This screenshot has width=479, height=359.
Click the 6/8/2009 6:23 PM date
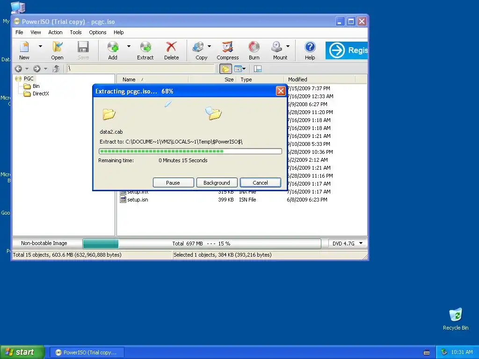click(307, 200)
